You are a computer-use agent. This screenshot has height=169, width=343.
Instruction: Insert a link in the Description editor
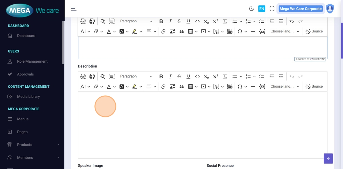pyautogui.click(x=163, y=87)
